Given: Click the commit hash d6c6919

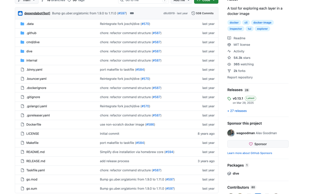Looking at the screenshot, I should [x=169, y=13].
